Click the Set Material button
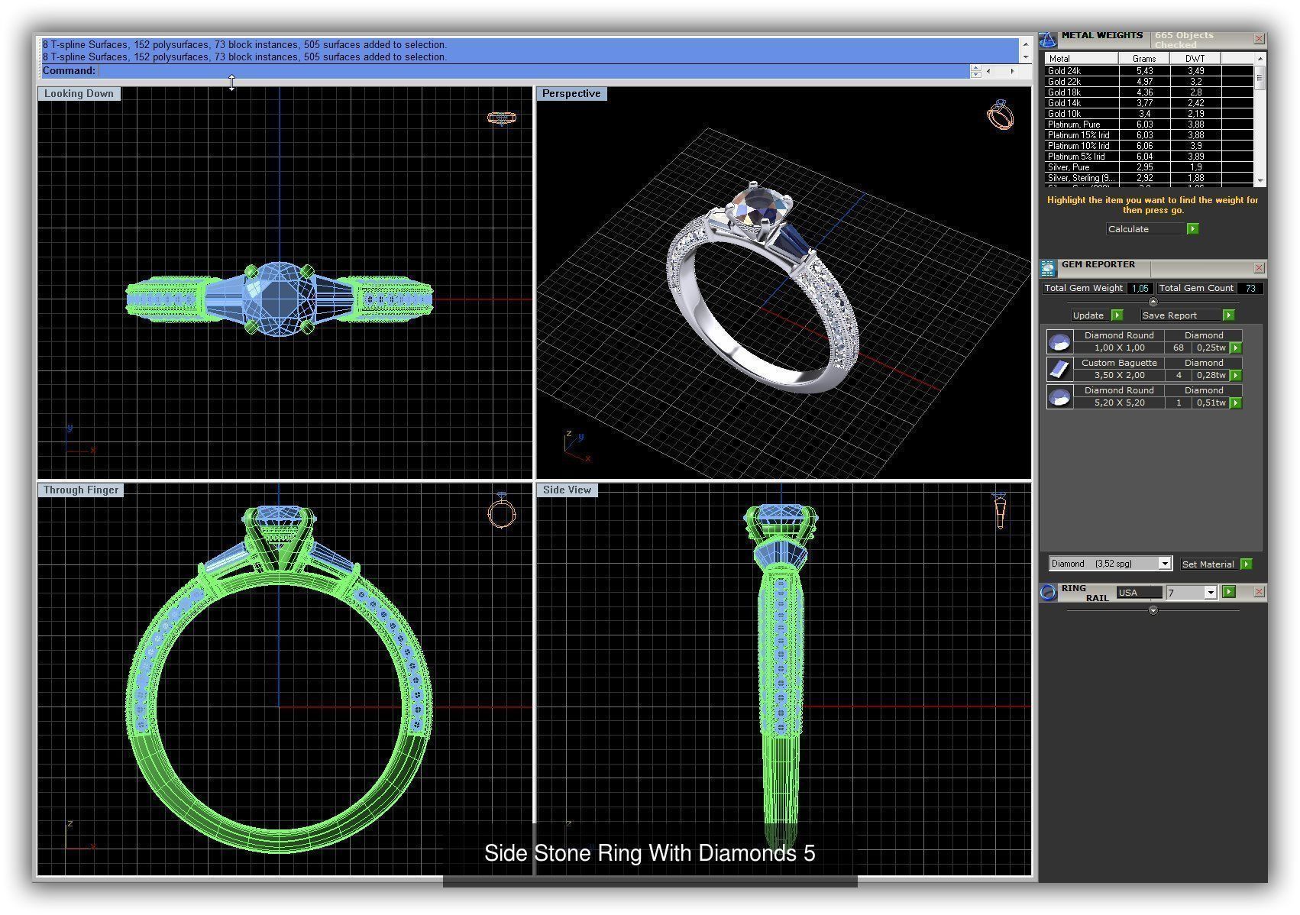 click(1209, 564)
